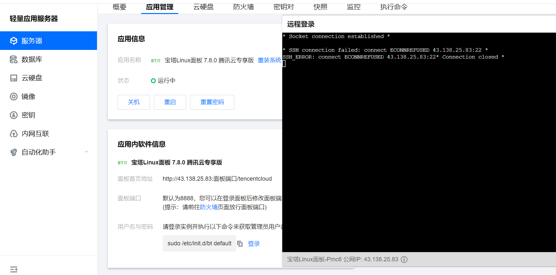Viewport: 556px width, 275px height.
Task: Click the 轻量应用服务器 sidebar heading
Action: click(x=34, y=19)
